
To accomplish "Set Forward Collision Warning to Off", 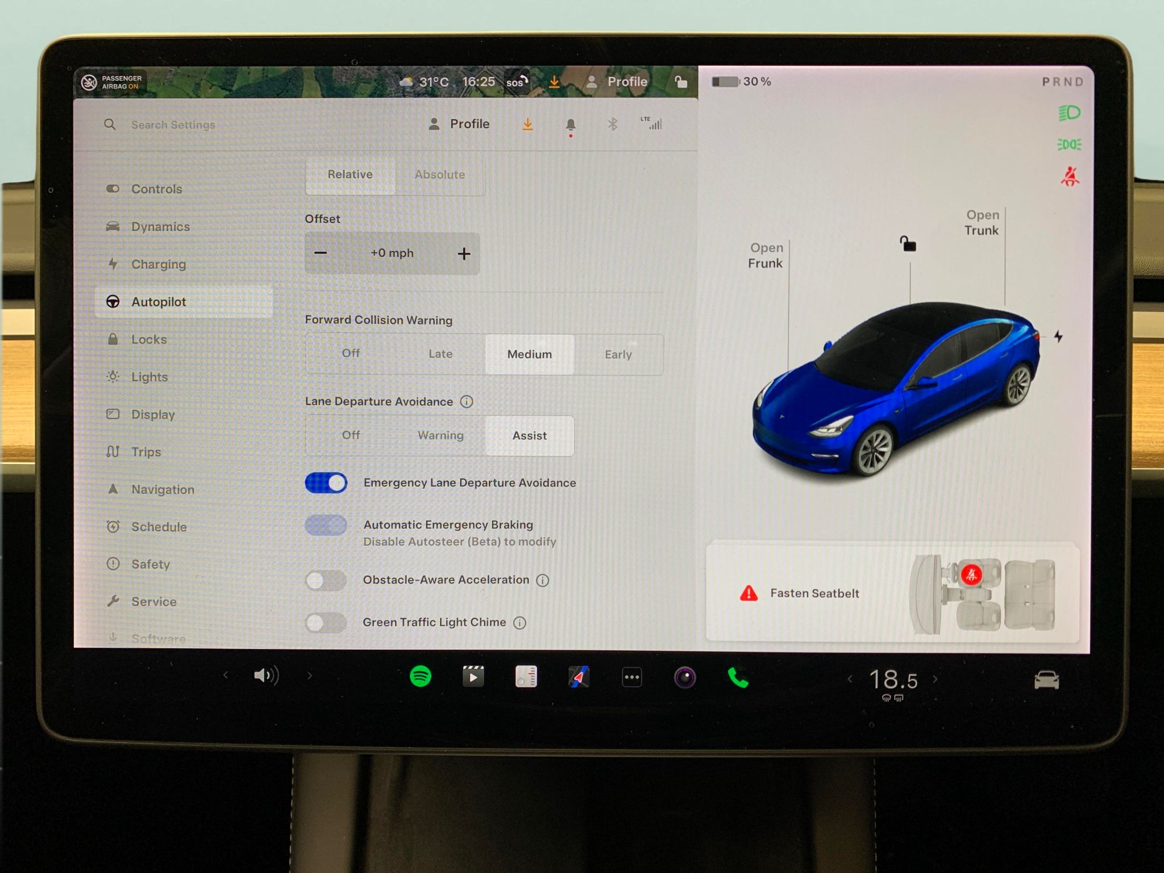I will pos(351,354).
